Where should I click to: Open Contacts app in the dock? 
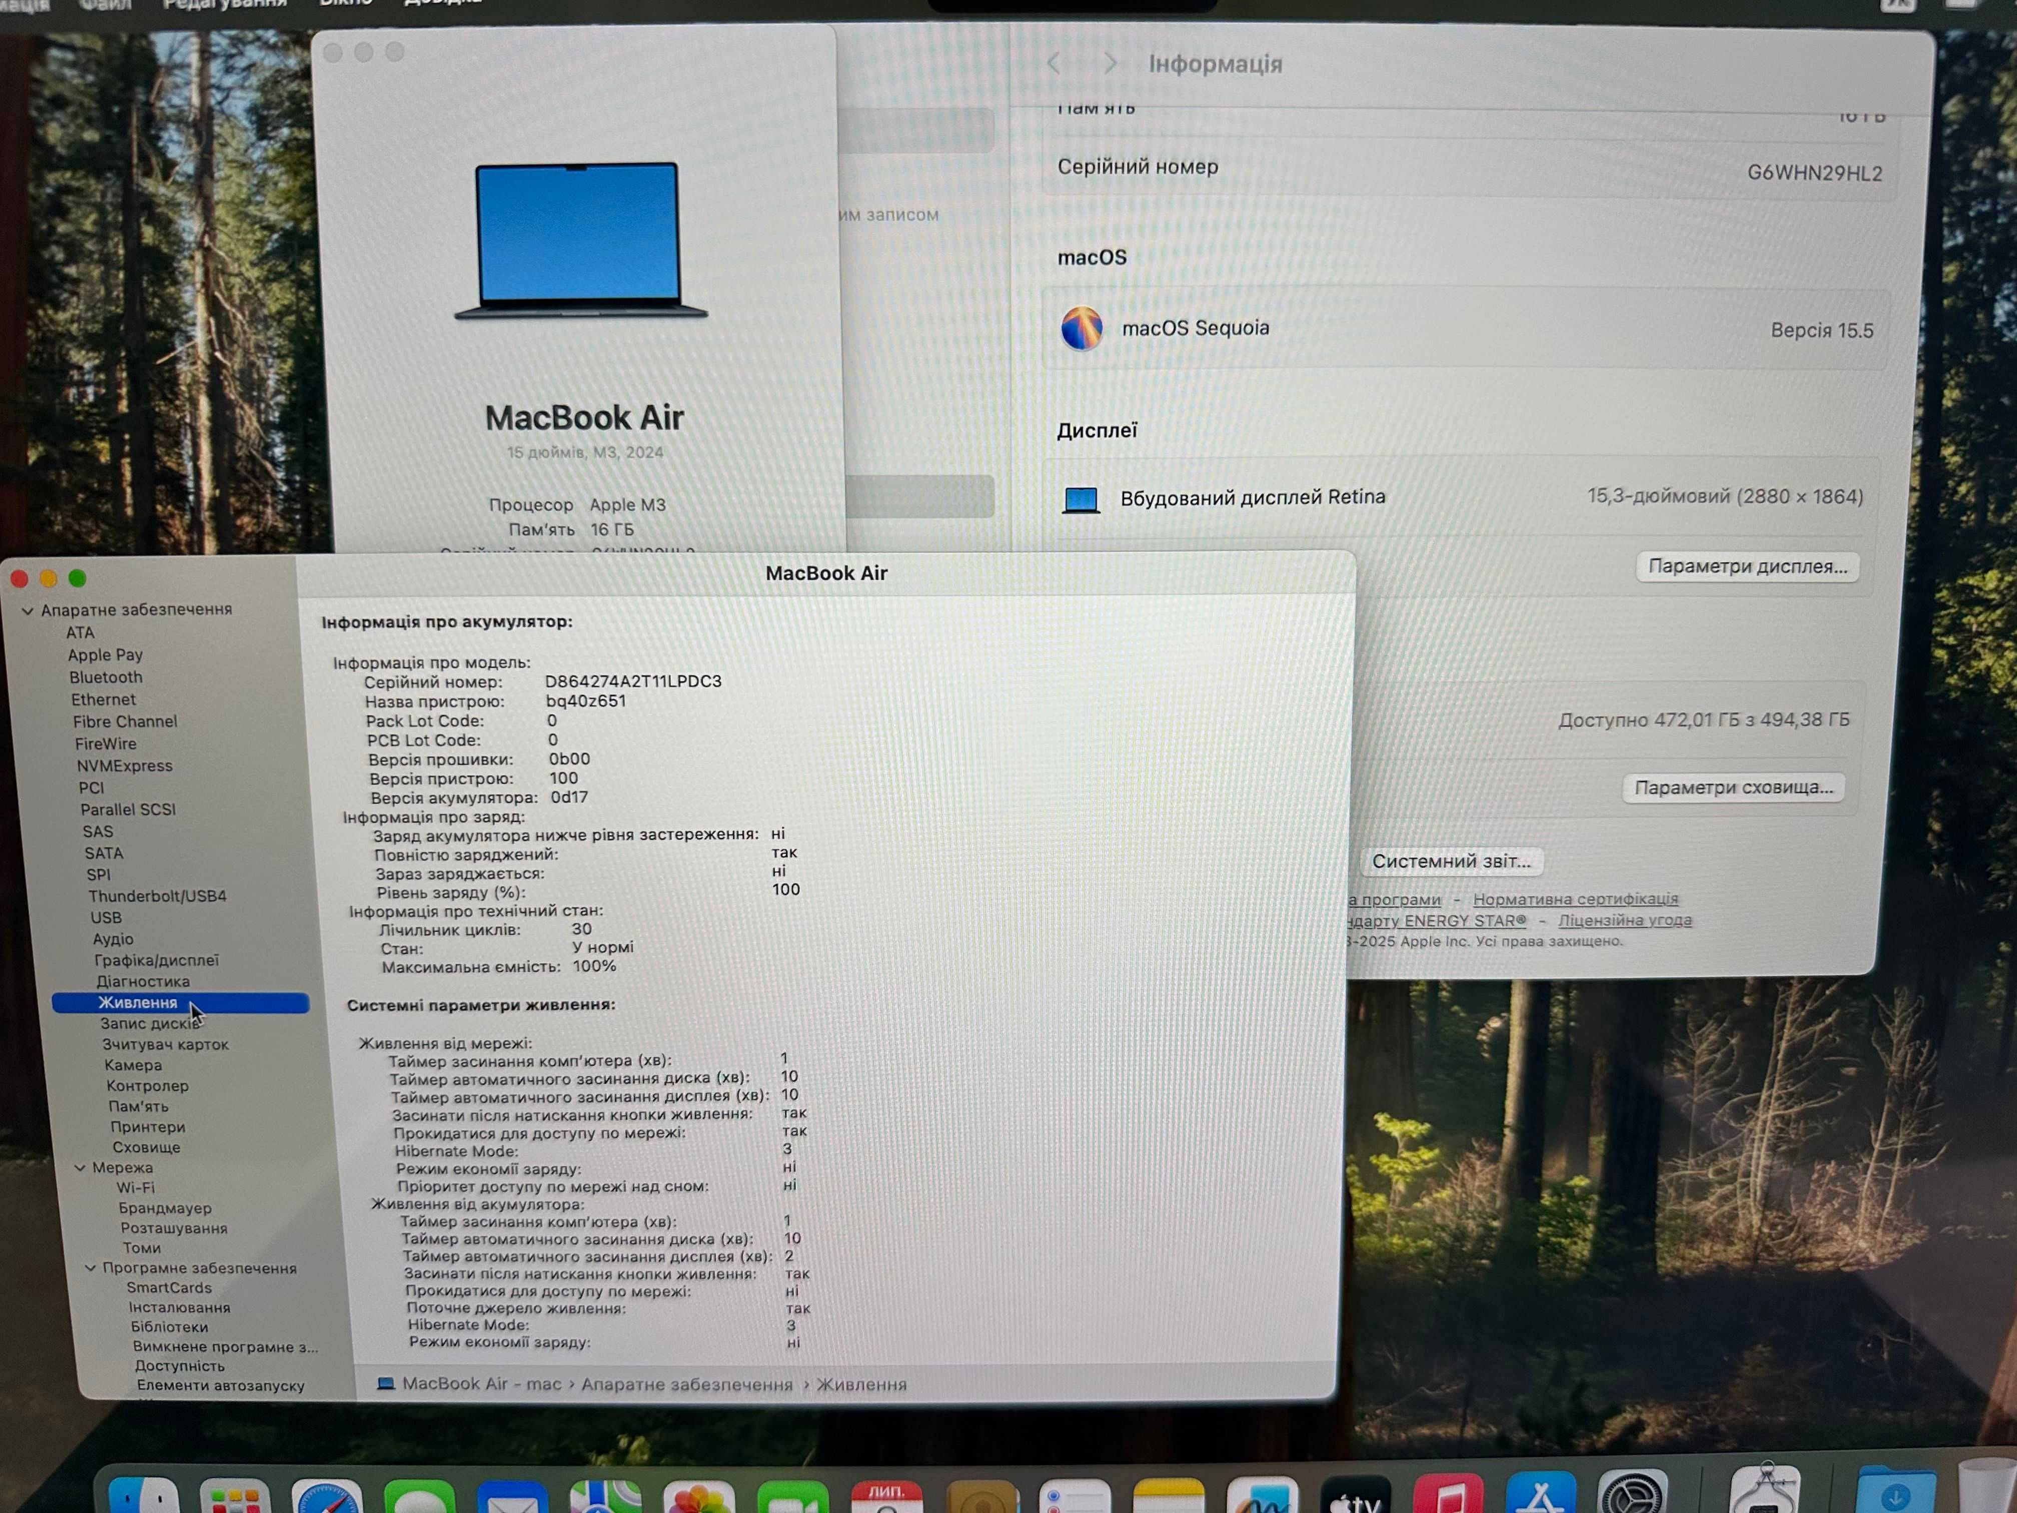point(982,1496)
